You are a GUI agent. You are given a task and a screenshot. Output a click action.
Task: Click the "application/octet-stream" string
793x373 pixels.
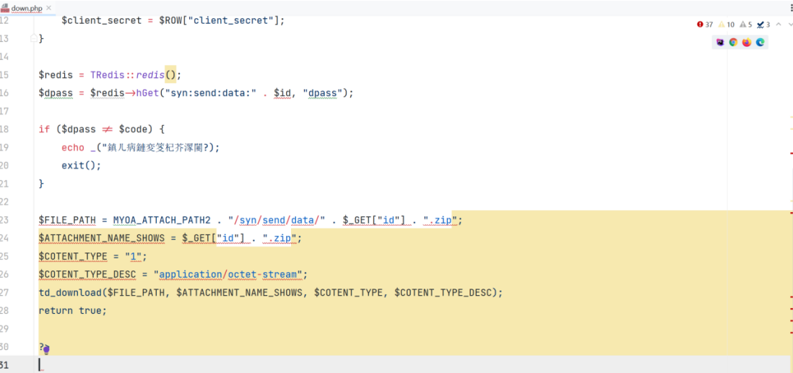tap(228, 274)
